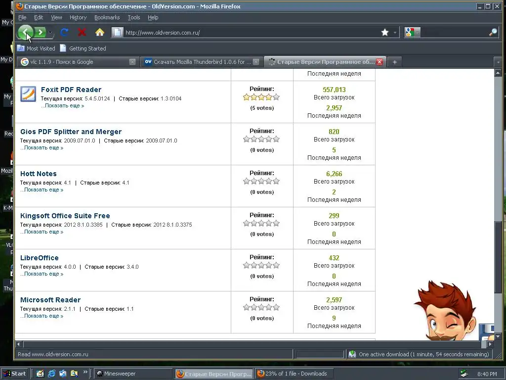The height and width of the screenshot is (380, 506).
Task: Click the Google search engine icon
Action: pos(410,32)
